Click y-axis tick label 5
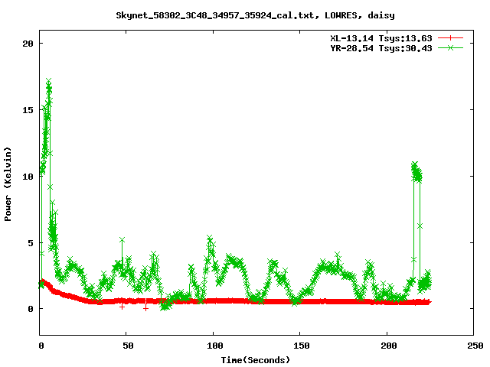Viewport: 490px width, 367px height. click(31, 243)
